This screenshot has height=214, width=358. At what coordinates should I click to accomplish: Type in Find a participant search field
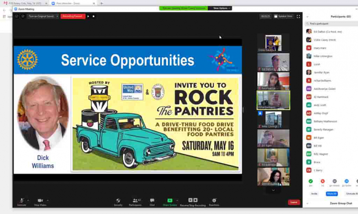pyautogui.click(x=332, y=24)
